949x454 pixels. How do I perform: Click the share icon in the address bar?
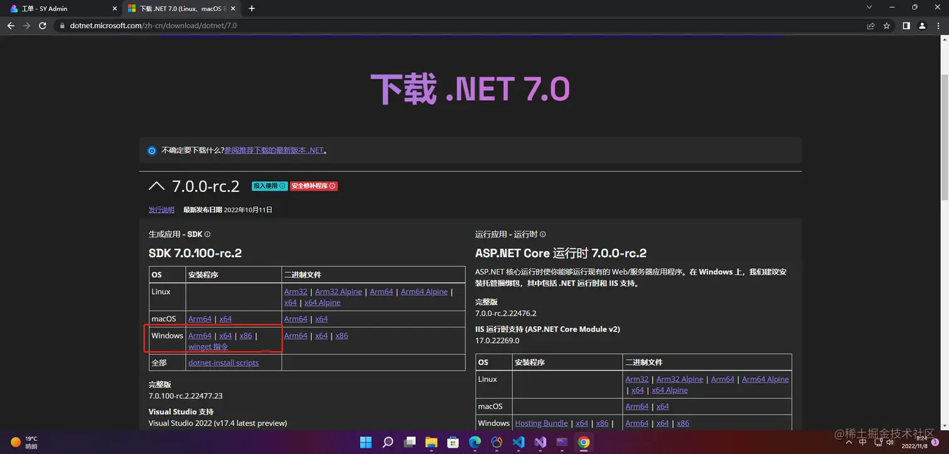pyautogui.click(x=871, y=26)
